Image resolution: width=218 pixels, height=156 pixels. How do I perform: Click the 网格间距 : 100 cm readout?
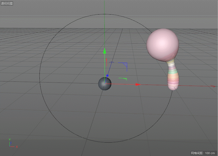[203, 153]
